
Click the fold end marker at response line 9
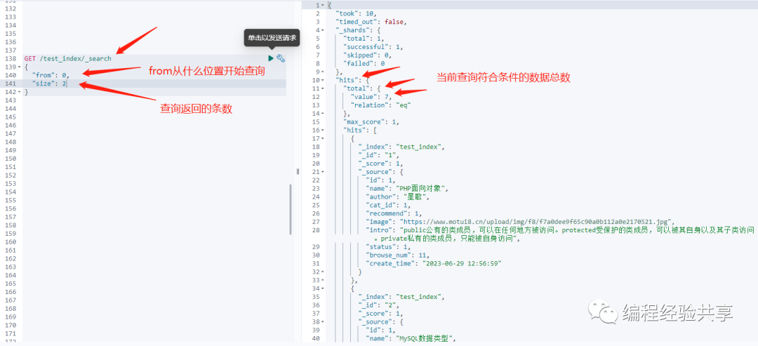(x=323, y=72)
